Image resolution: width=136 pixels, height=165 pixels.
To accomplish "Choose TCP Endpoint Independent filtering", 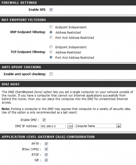I will point(51,47).
